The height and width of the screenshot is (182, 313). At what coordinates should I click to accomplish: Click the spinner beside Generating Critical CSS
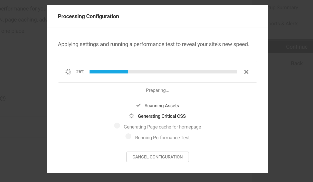(132, 116)
